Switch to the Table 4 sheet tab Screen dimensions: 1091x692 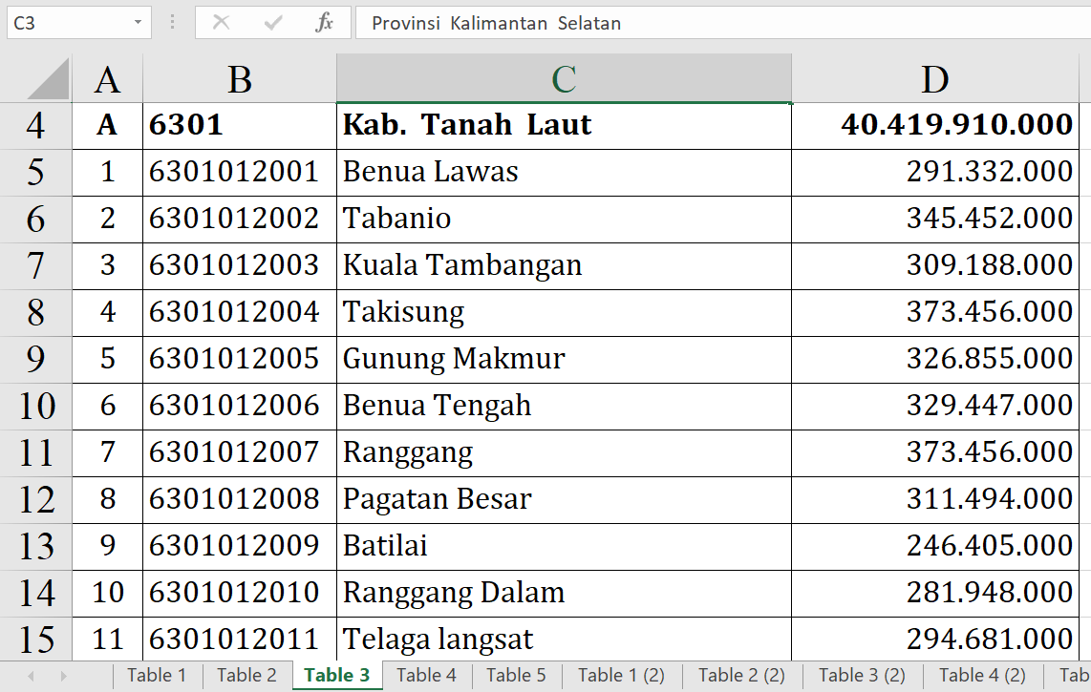[x=426, y=676]
